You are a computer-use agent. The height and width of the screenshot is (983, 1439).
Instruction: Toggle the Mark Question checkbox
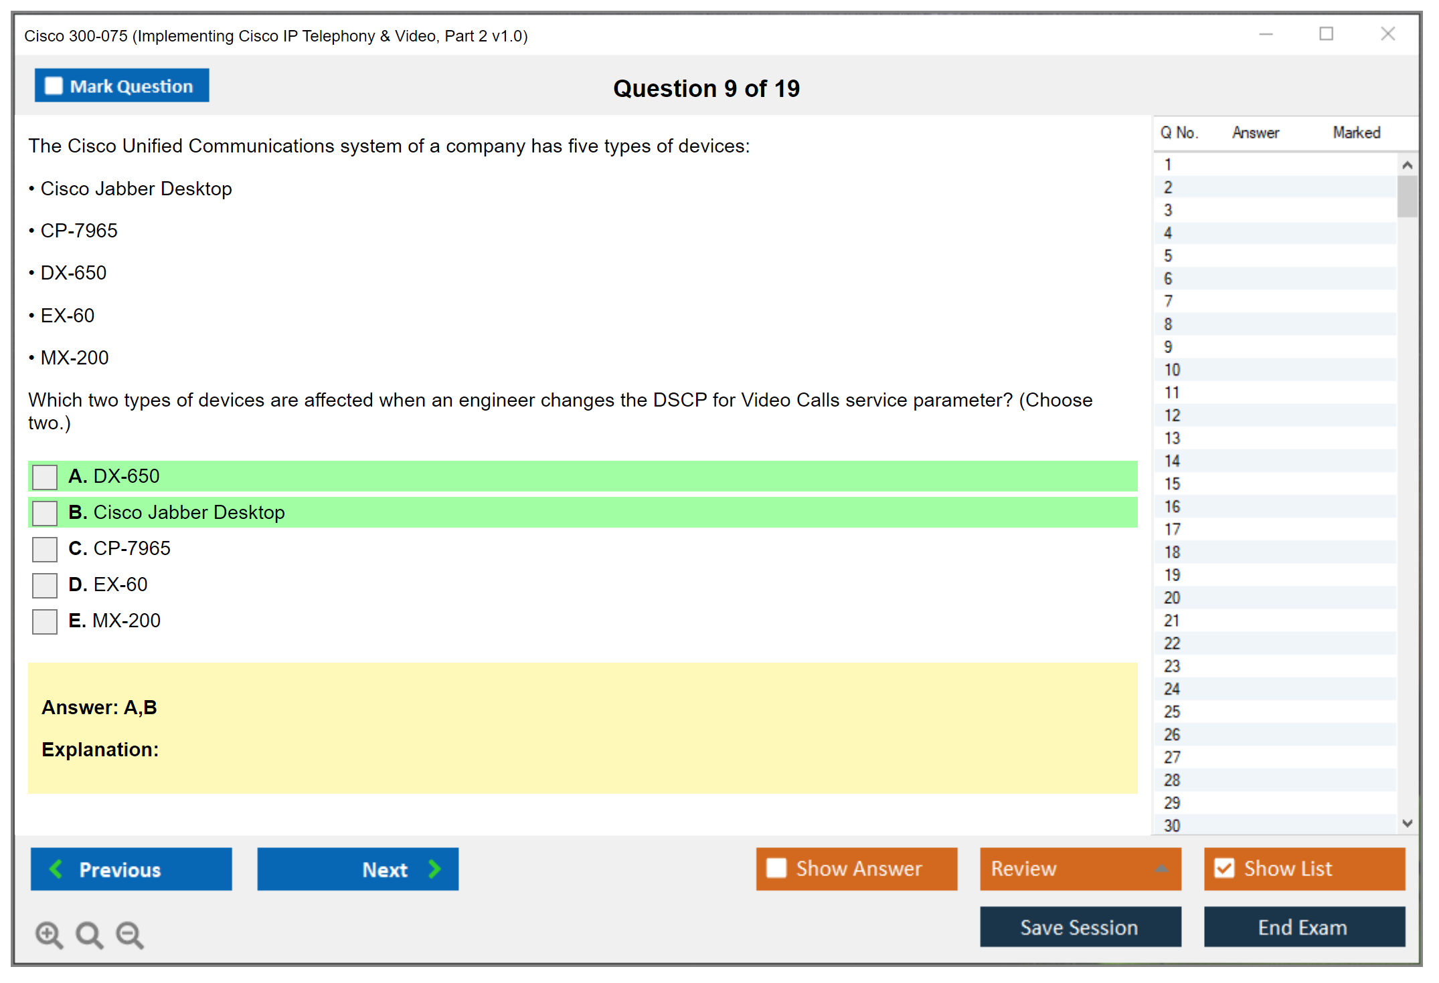pyautogui.click(x=54, y=86)
